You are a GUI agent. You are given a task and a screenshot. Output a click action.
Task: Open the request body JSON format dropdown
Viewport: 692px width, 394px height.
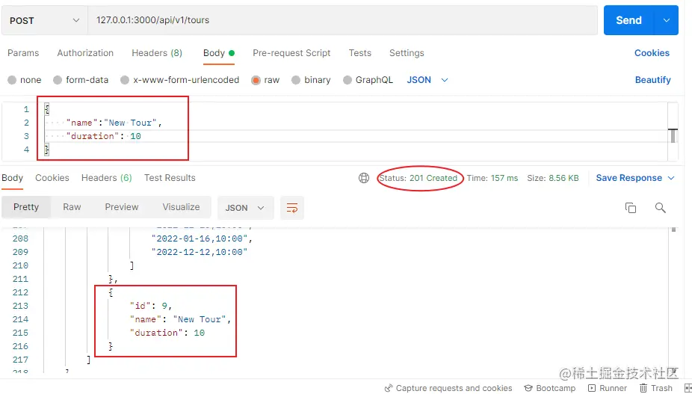click(x=427, y=80)
